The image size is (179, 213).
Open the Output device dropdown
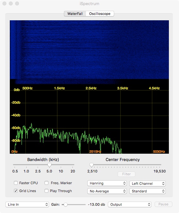[130, 204]
